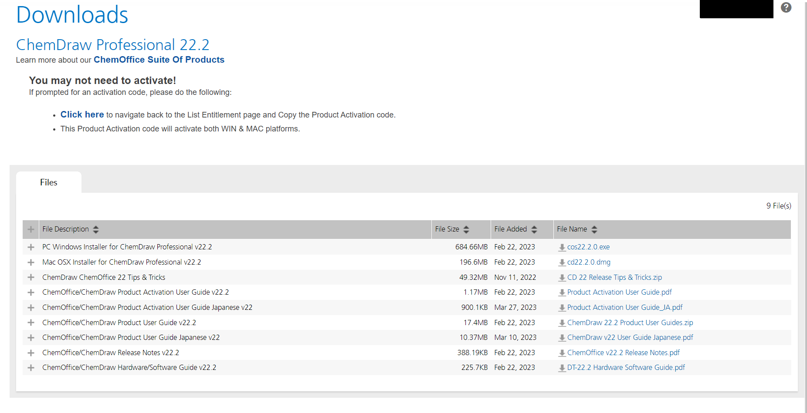Click the 225.7KB file size cell
Screen dimensions: 807x413
pos(475,367)
